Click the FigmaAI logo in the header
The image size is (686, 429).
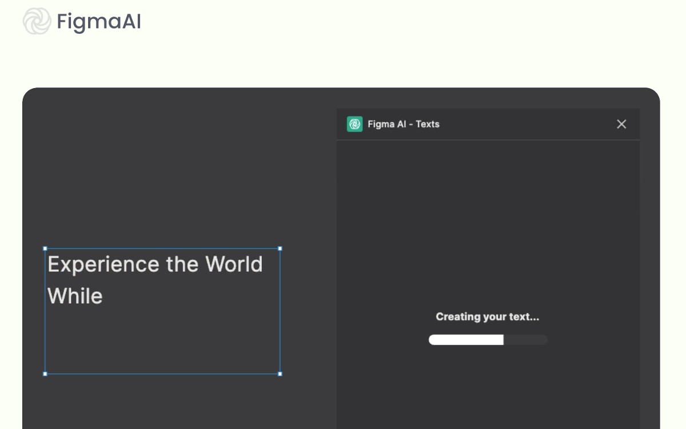click(82, 22)
